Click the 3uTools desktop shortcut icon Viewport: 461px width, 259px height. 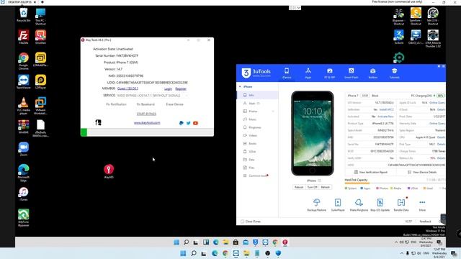(x=399, y=37)
